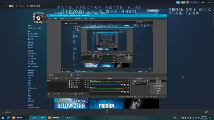This screenshot has width=214, height=120.
Task: Remove the selected scene with minus icon
Action: (51, 94)
